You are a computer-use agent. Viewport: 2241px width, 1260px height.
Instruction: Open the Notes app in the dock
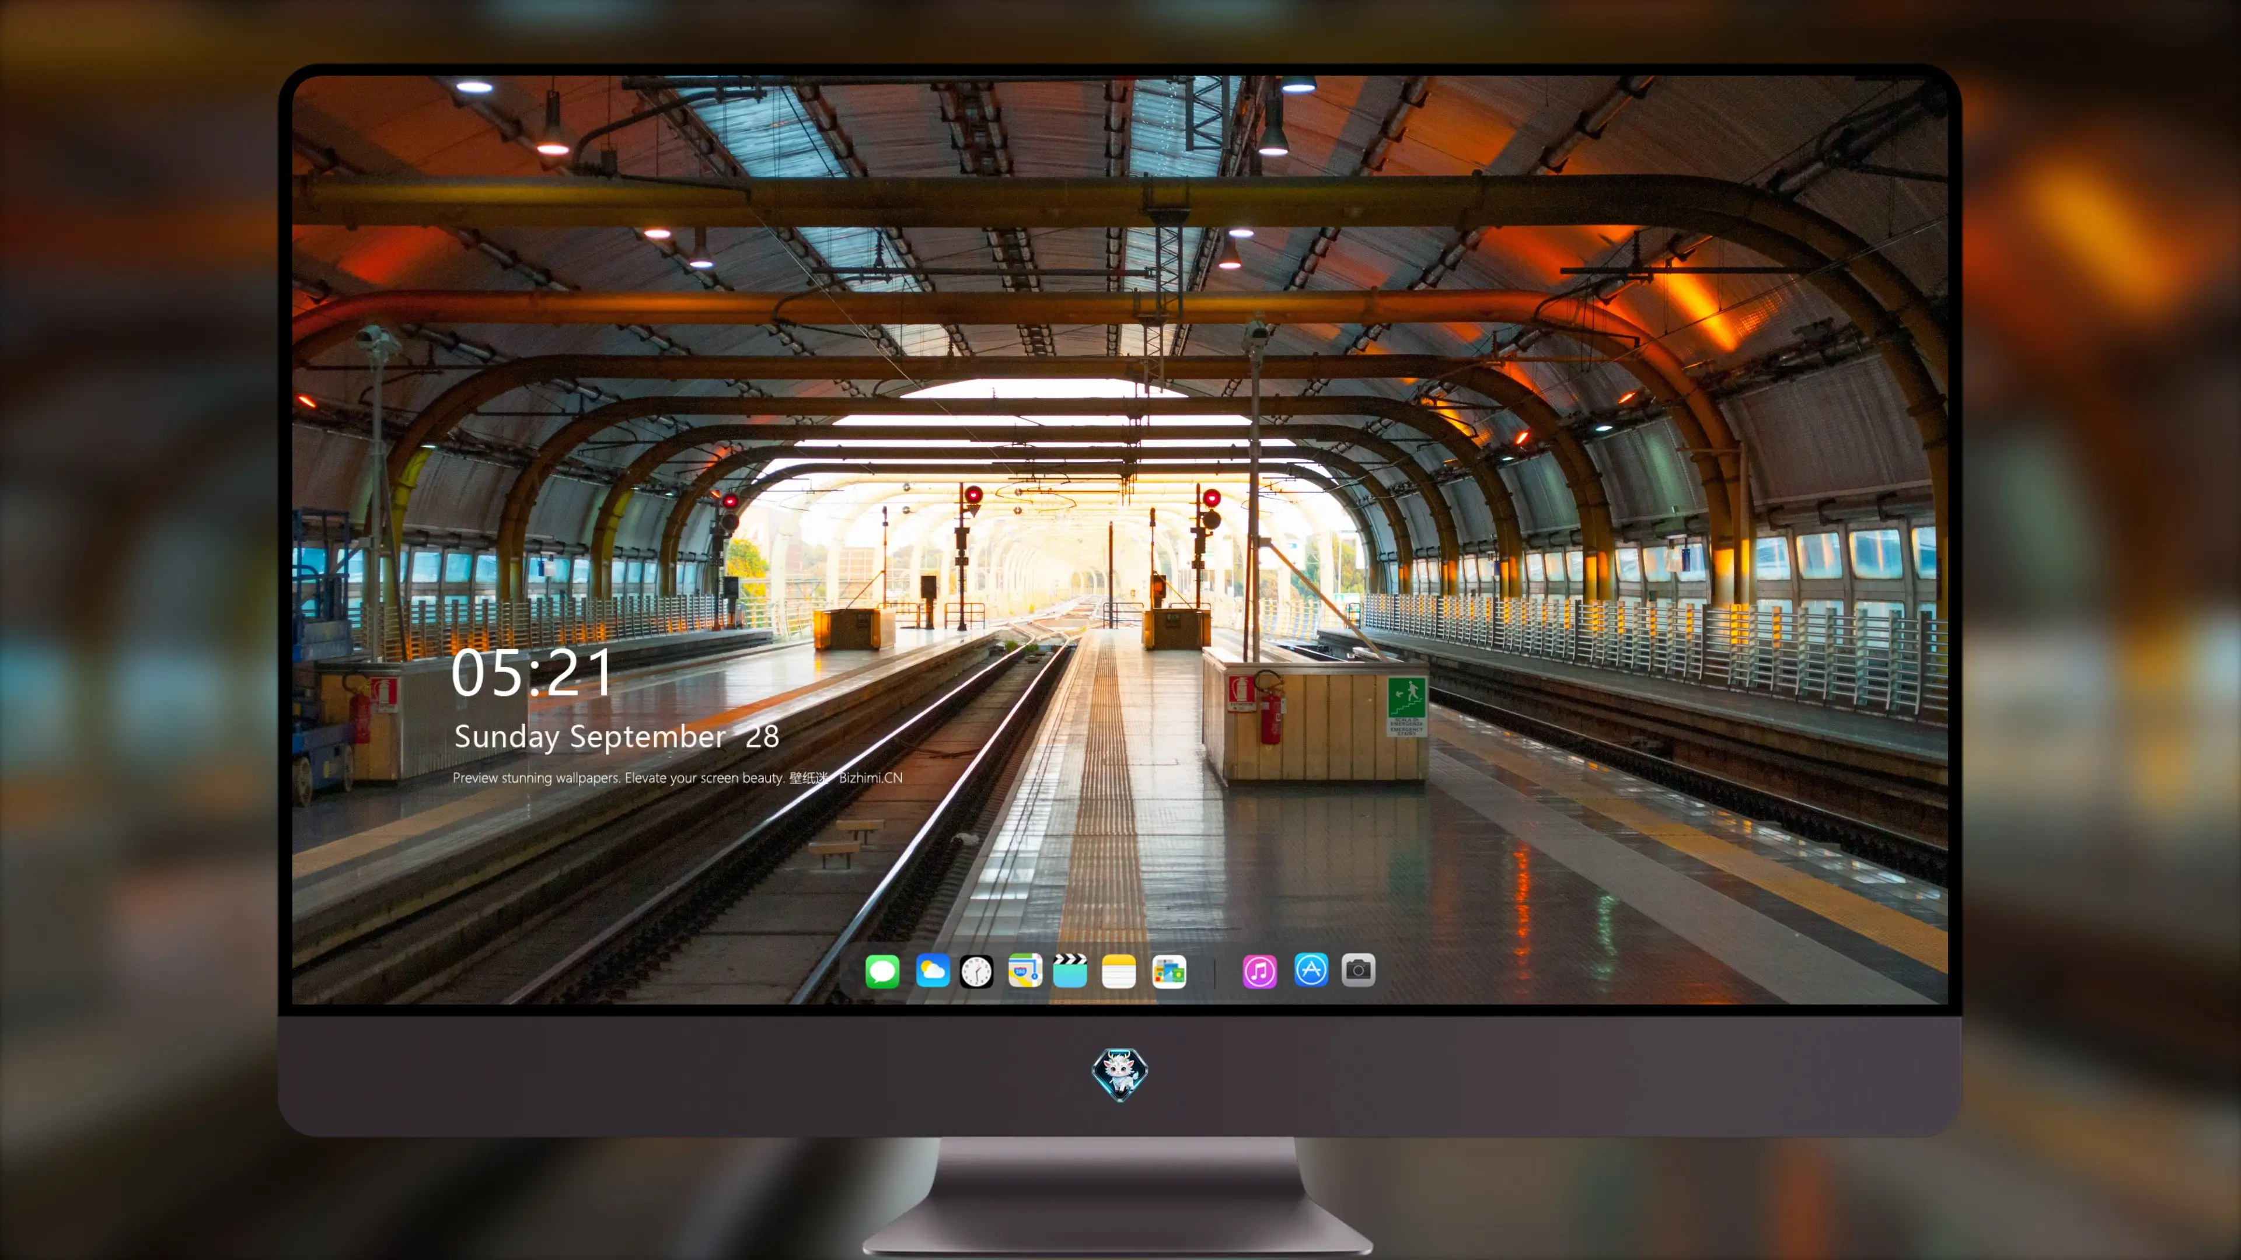tap(1119, 971)
